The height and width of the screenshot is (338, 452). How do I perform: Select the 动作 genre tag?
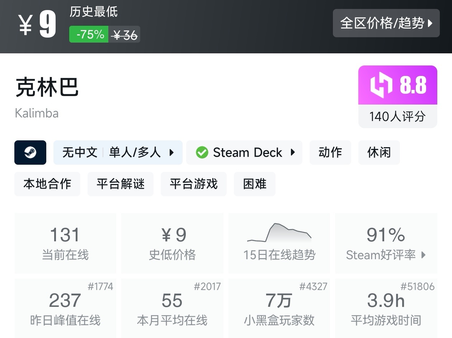pos(330,153)
